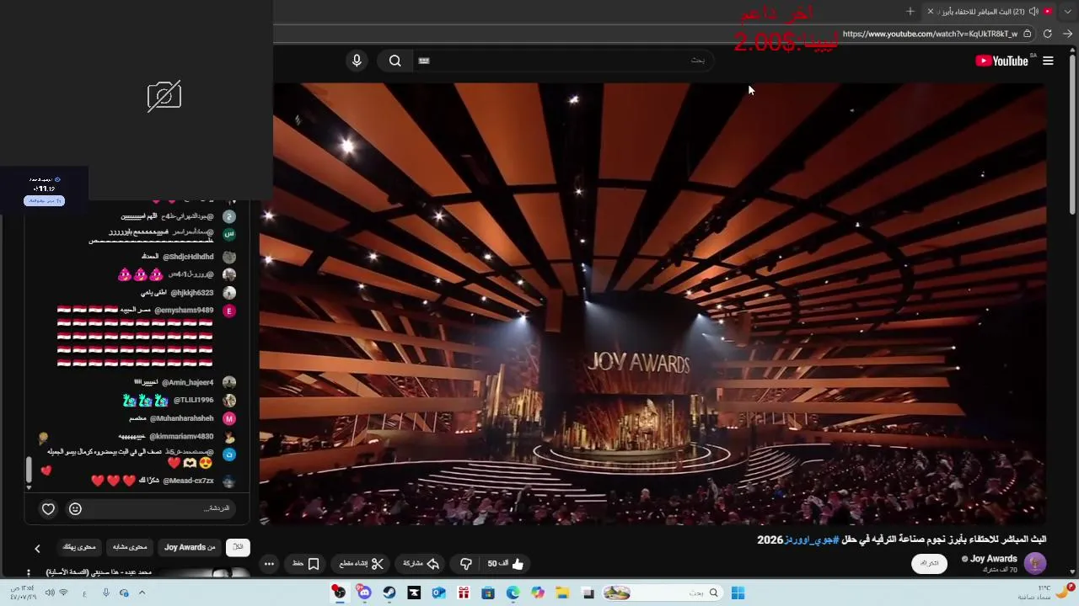Select the 'content for you' filter chip

point(79,547)
